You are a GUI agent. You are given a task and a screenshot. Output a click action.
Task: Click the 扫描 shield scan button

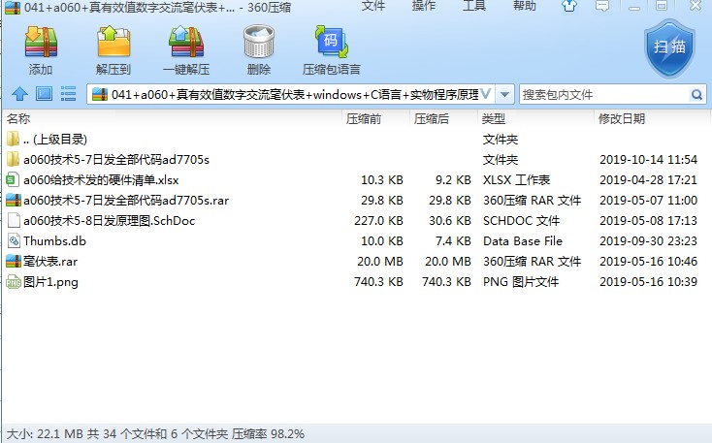pos(669,48)
